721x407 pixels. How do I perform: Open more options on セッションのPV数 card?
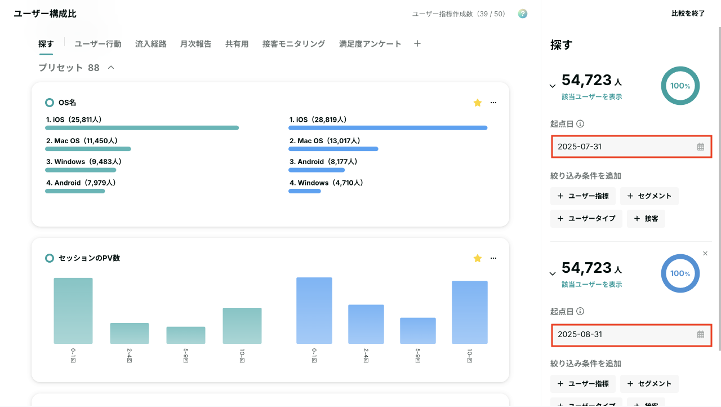pos(493,258)
